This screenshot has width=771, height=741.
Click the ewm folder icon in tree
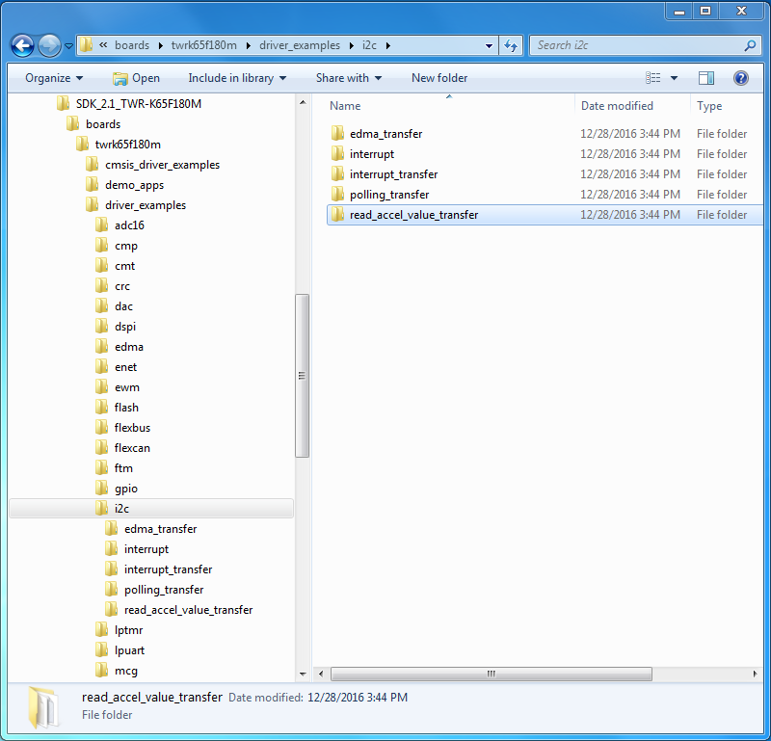tap(102, 387)
